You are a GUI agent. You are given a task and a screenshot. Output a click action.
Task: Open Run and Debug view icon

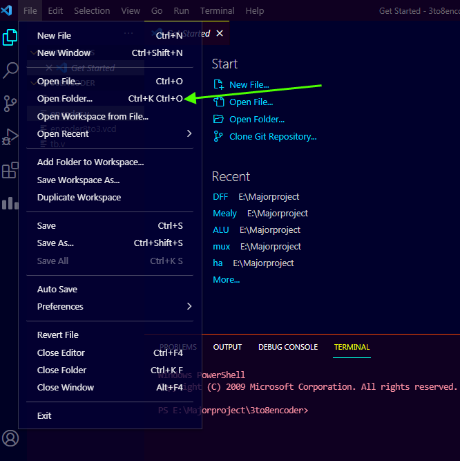[x=10, y=137]
